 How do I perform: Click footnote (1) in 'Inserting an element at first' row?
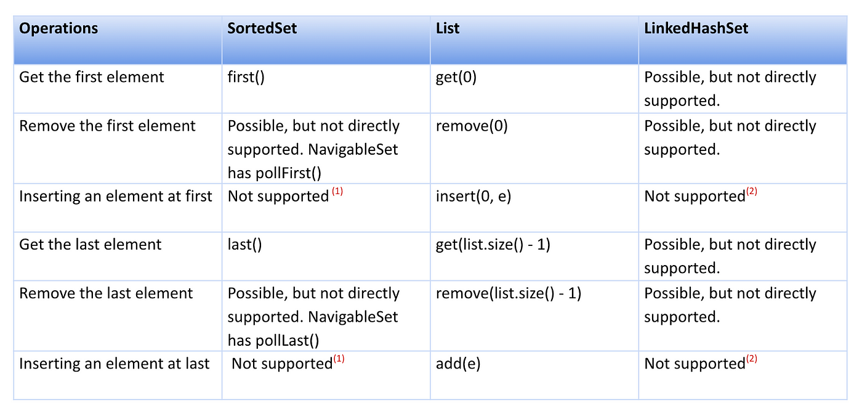click(x=338, y=192)
